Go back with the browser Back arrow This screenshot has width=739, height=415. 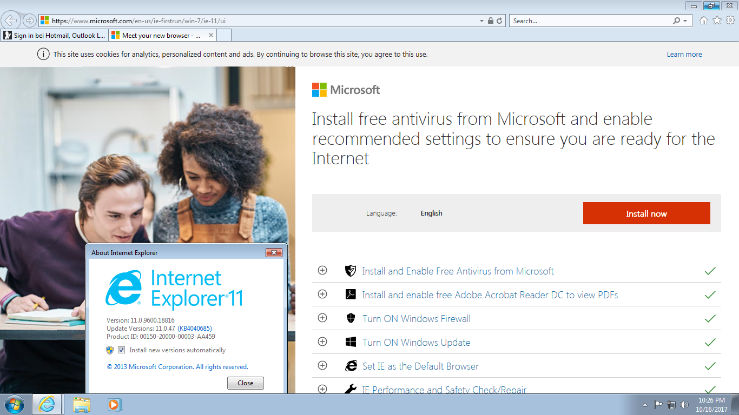[11, 21]
